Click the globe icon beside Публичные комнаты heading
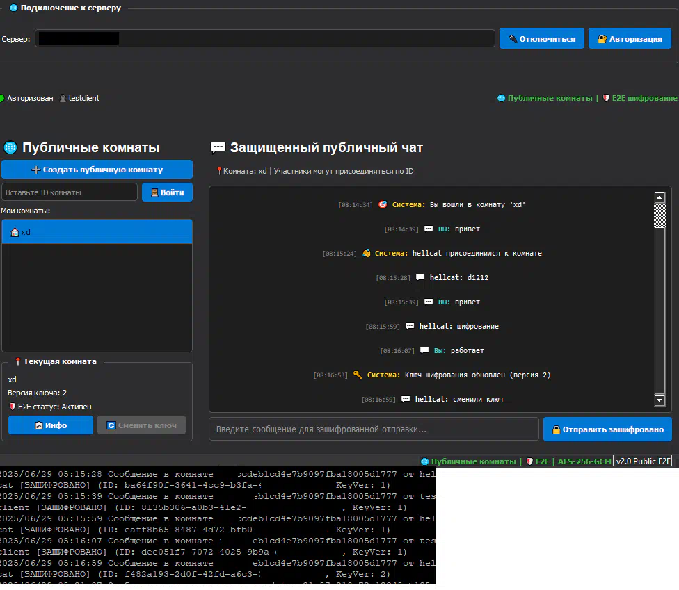Screen dimensions: 679x590 tap(10, 147)
